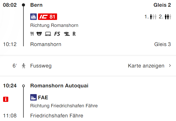Click the FAE ferry line label
This screenshot has height=121, width=176.
tap(43, 97)
